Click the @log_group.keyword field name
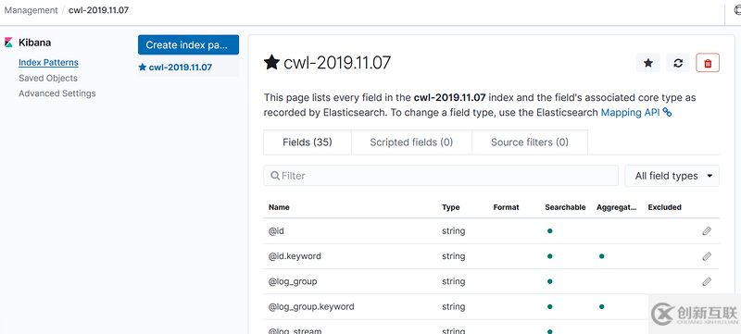 click(311, 306)
